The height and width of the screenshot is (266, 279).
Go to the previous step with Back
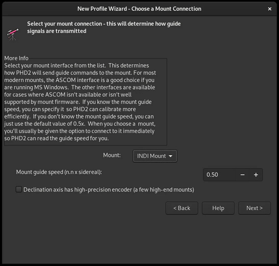click(182, 208)
